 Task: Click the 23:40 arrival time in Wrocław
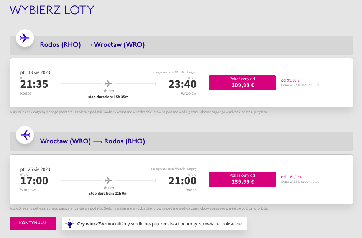point(183,84)
